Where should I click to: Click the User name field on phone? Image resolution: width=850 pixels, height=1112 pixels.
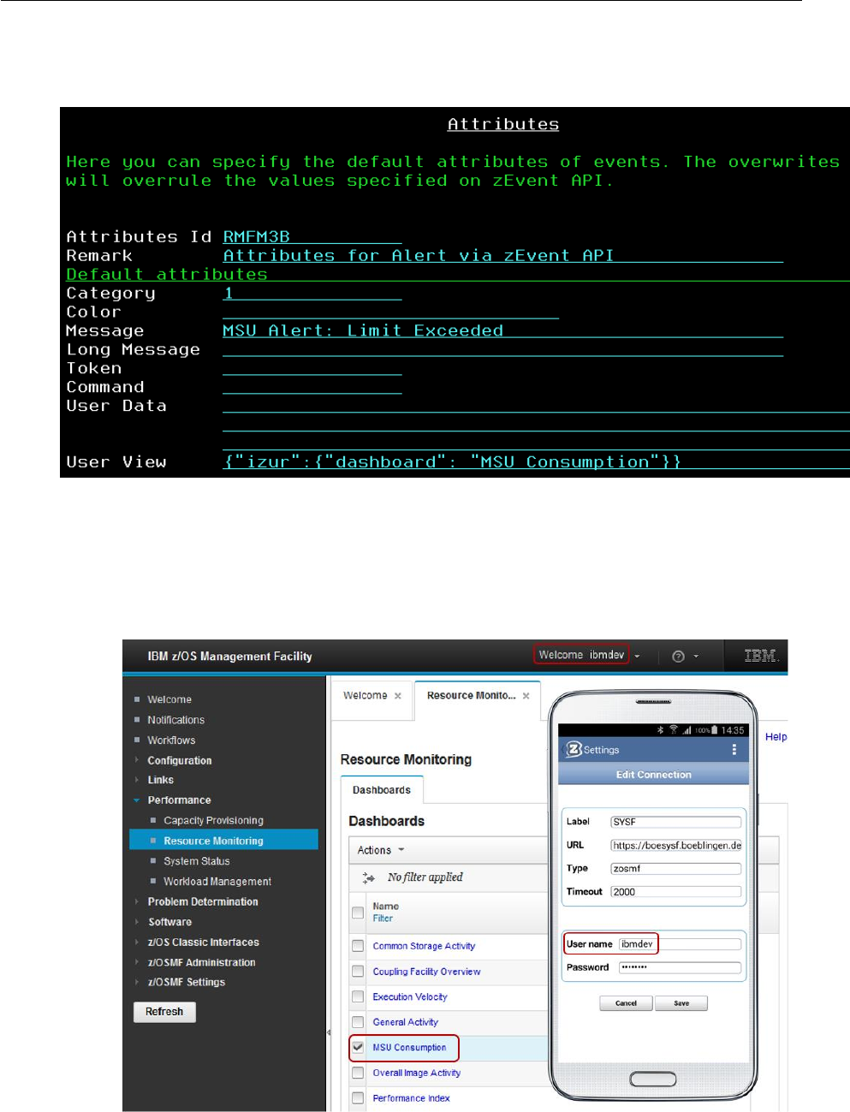click(x=680, y=944)
